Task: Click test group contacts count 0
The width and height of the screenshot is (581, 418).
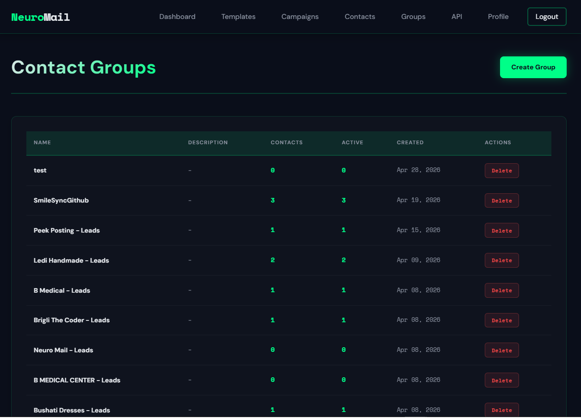Action: [272, 170]
